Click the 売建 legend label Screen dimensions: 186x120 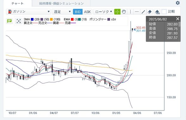68,23
